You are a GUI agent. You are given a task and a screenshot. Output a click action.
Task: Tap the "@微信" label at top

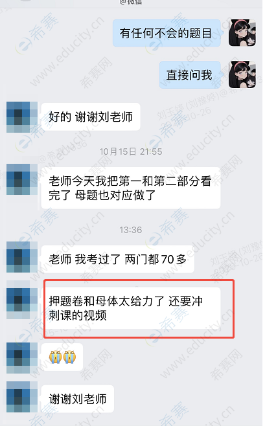(x=131, y=2)
